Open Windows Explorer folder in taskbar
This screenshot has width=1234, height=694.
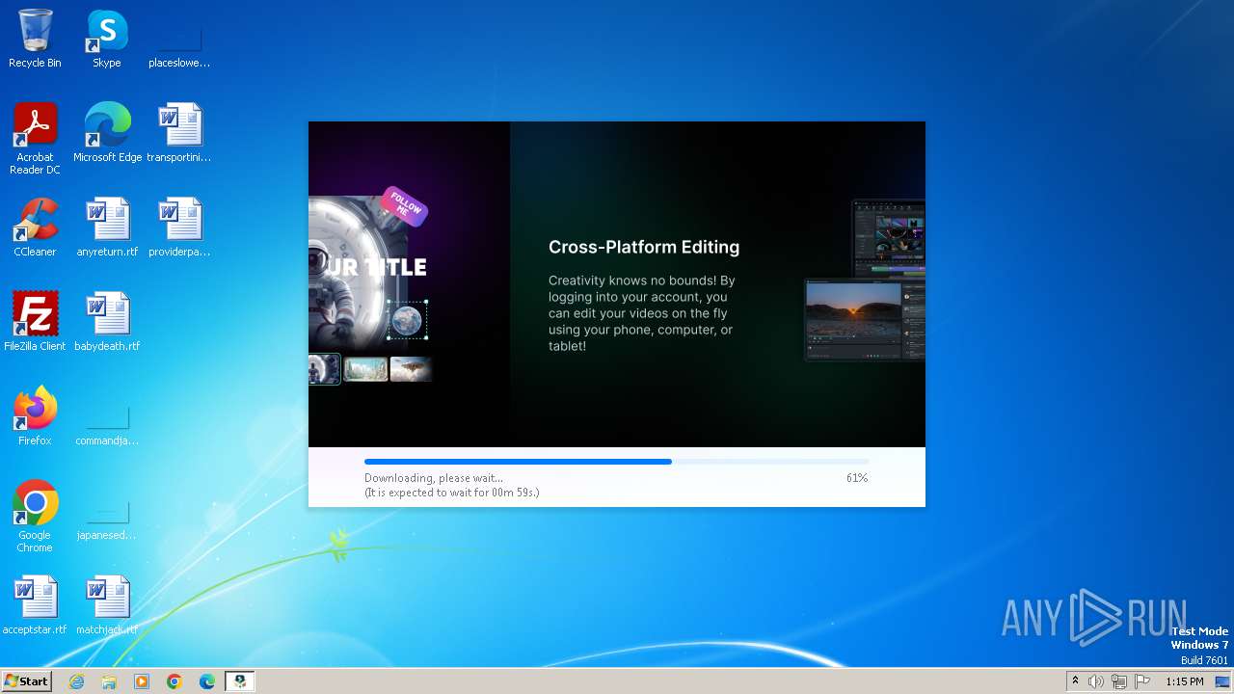109,681
